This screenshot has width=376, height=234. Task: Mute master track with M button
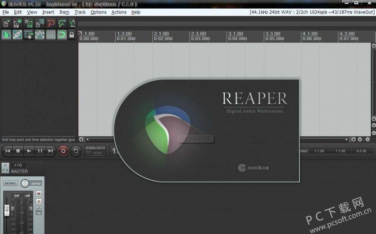(38, 193)
